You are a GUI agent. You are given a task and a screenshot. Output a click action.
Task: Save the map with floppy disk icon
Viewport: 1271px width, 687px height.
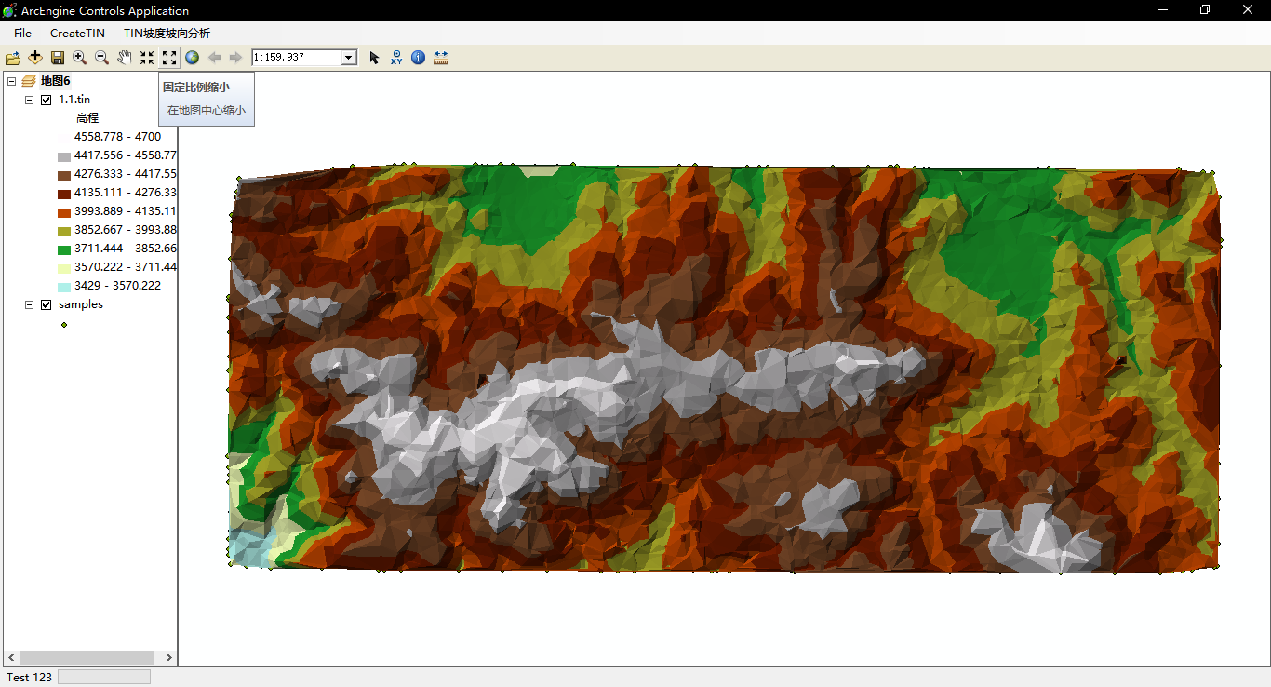(x=58, y=58)
